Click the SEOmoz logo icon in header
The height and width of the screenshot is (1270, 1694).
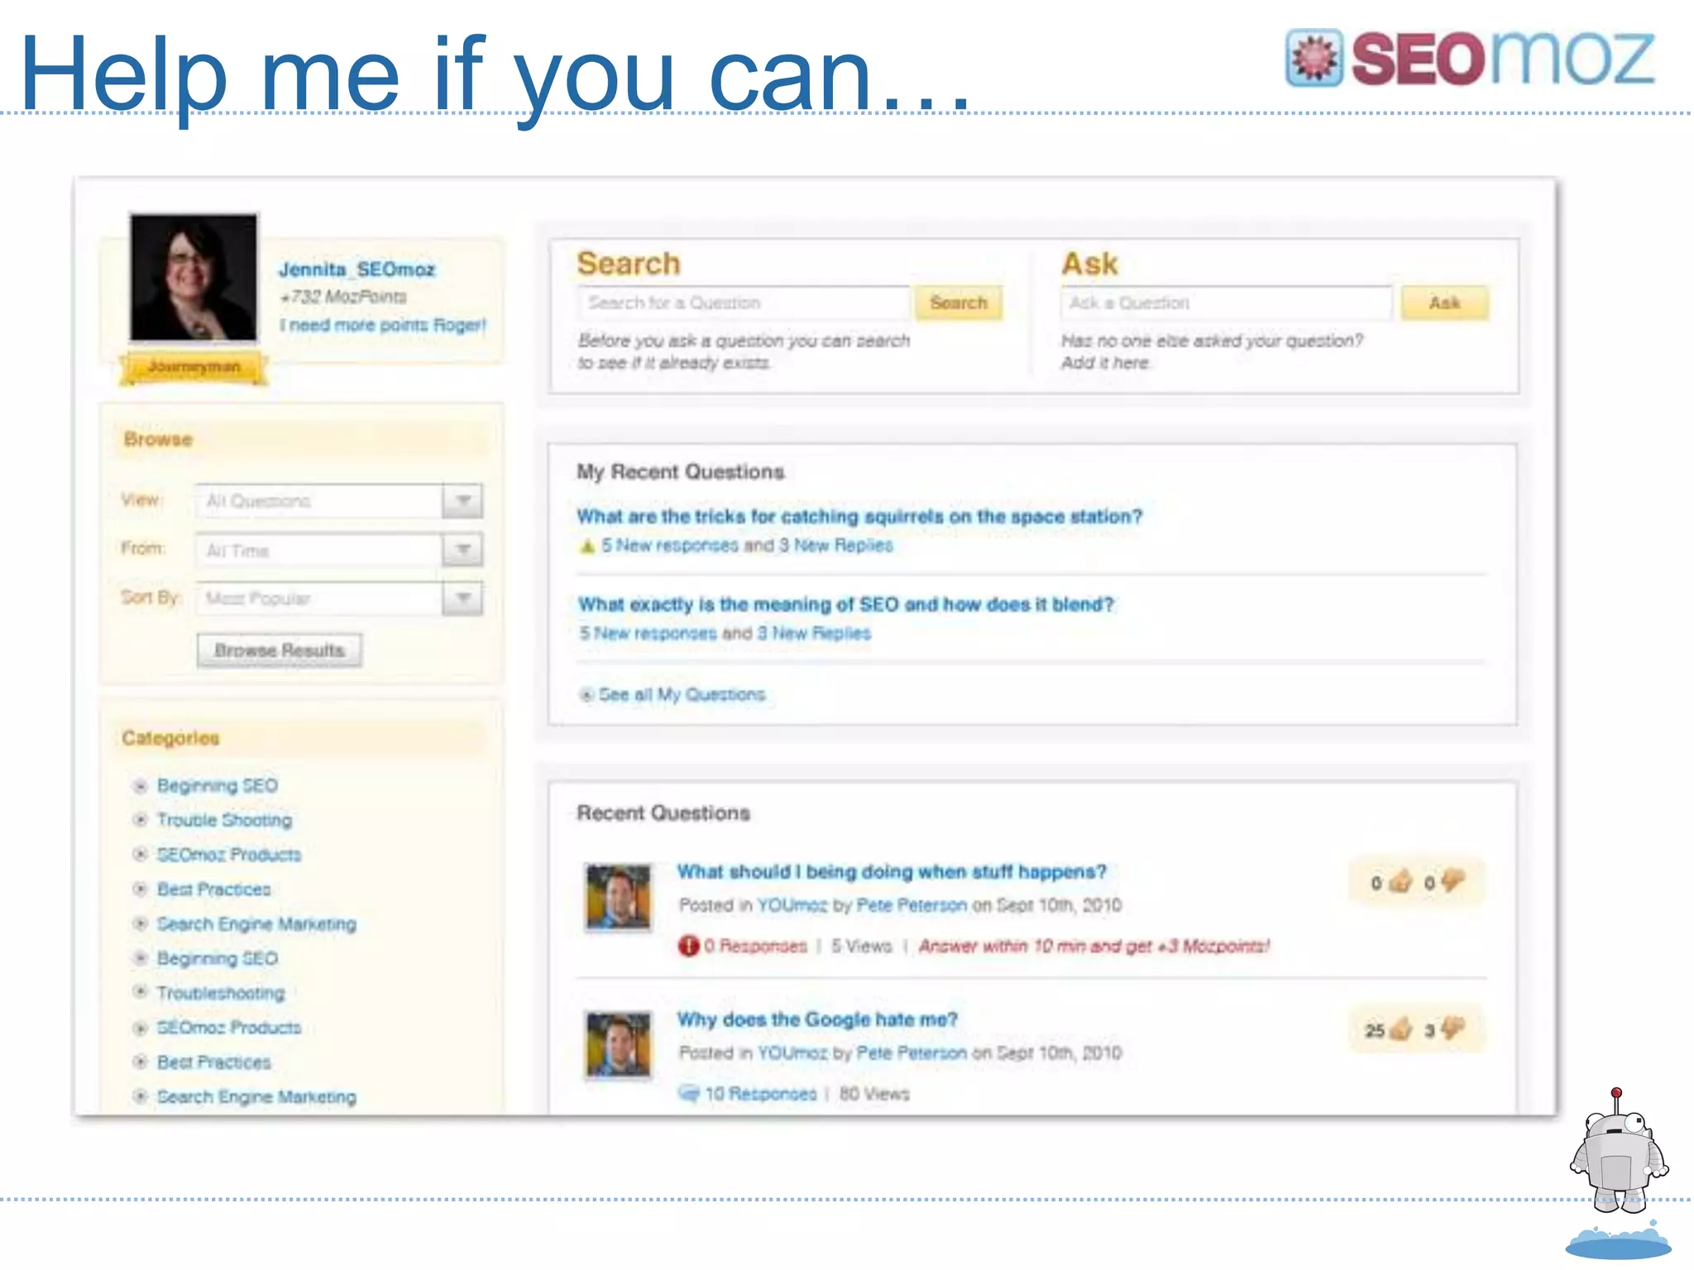1314,58
